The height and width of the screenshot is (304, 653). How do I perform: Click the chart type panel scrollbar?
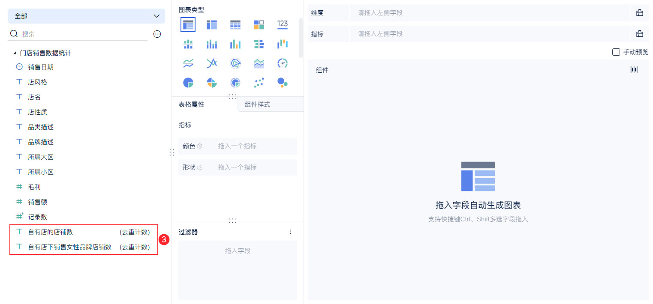pos(301,38)
